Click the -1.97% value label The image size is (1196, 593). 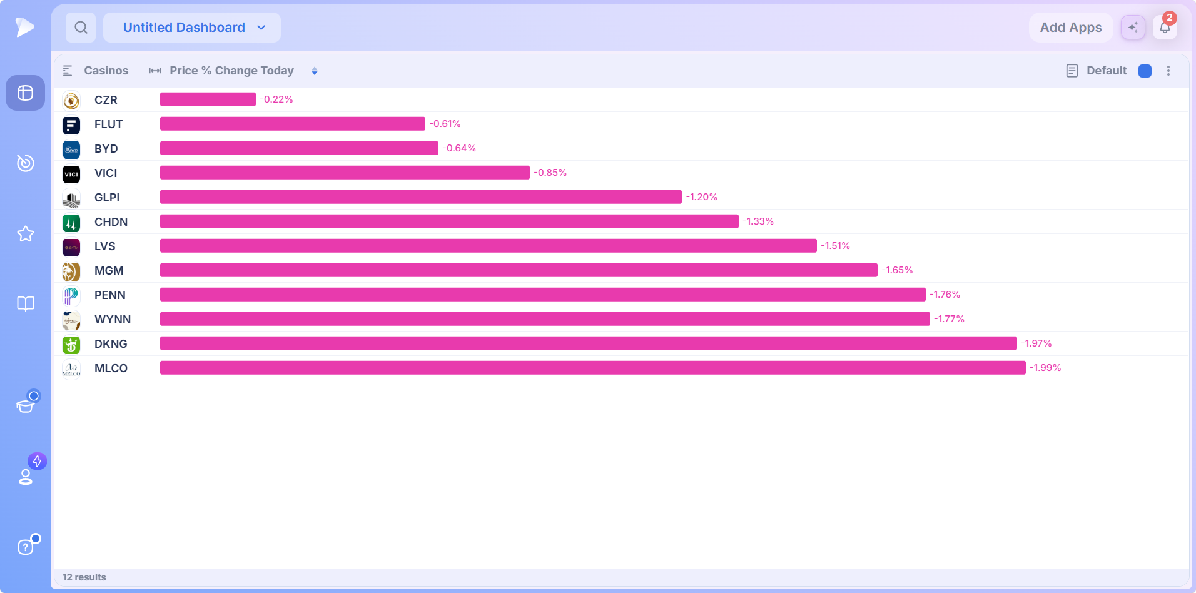point(1036,343)
